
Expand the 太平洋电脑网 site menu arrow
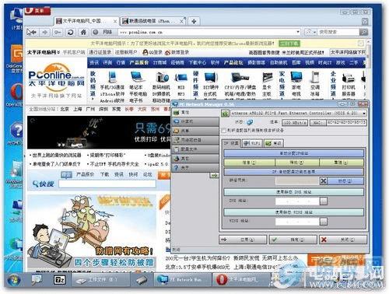coord(58,52)
